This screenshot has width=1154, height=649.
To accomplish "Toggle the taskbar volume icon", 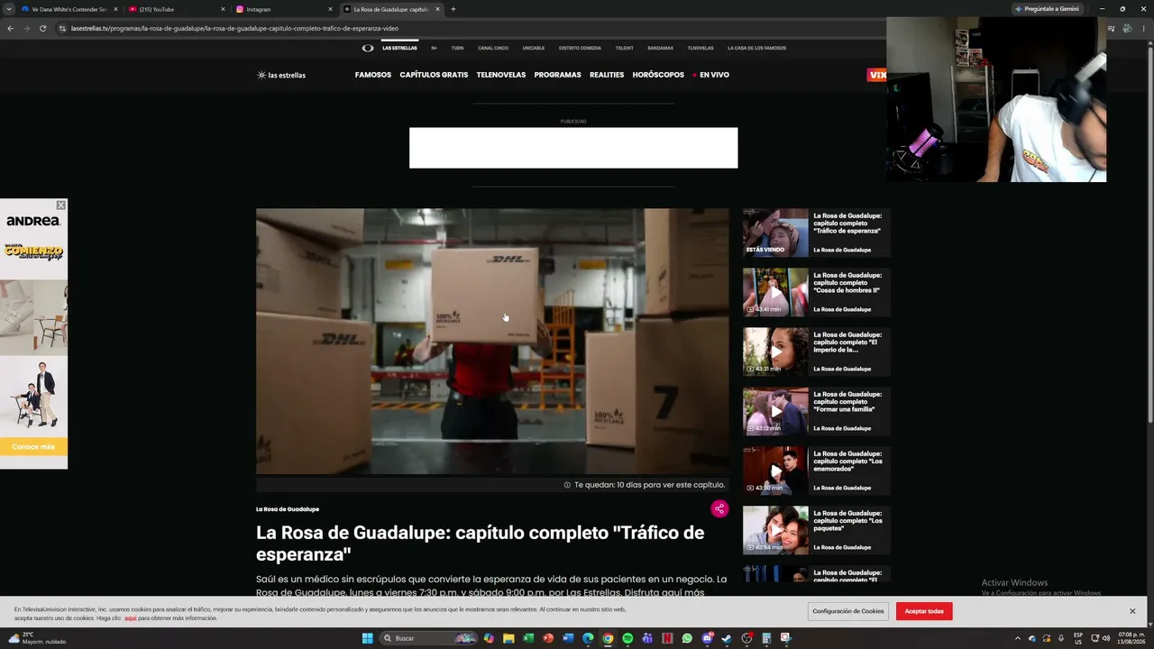I will pyautogui.click(x=1106, y=638).
